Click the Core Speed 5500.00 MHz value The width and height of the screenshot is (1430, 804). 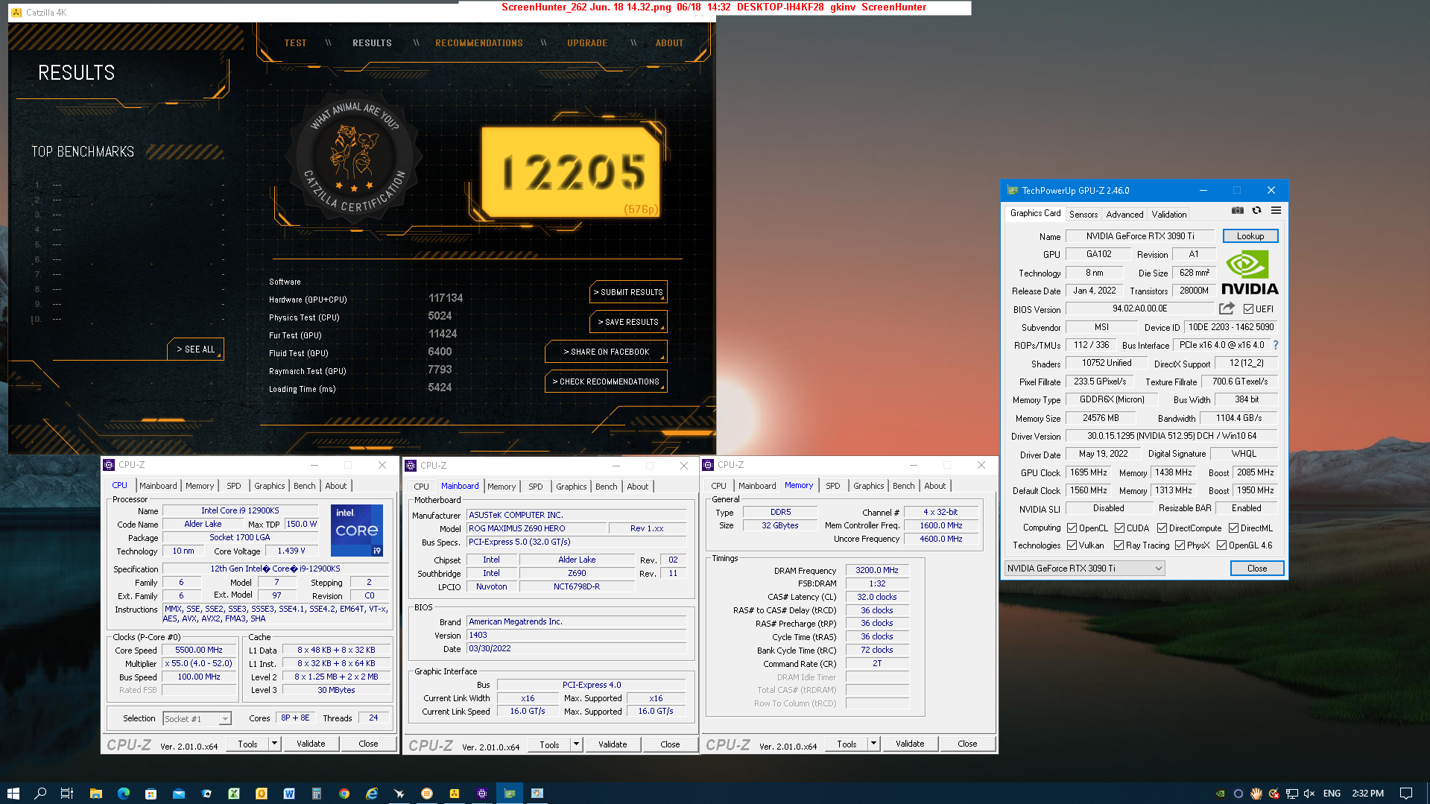tap(198, 650)
